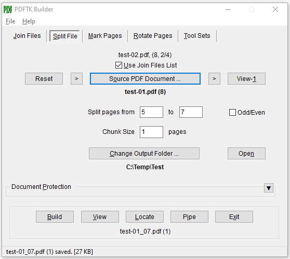Click the Chunk Size input field

click(151, 132)
